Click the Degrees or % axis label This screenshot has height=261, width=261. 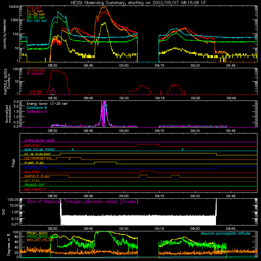[x=8, y=245]
